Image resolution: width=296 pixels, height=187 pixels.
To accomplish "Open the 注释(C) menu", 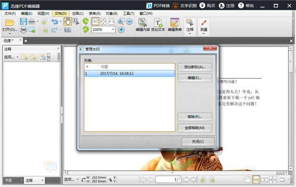I will tap(77, 14).
